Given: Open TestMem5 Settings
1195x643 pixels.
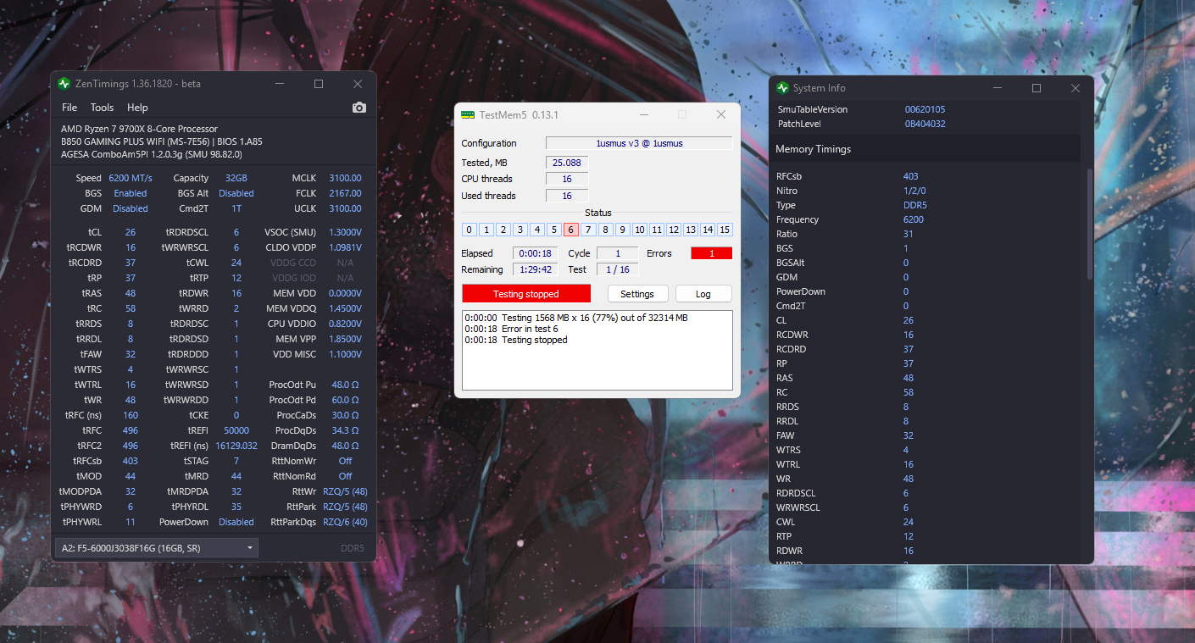Looking at the screenshot, I should (637, 294).
